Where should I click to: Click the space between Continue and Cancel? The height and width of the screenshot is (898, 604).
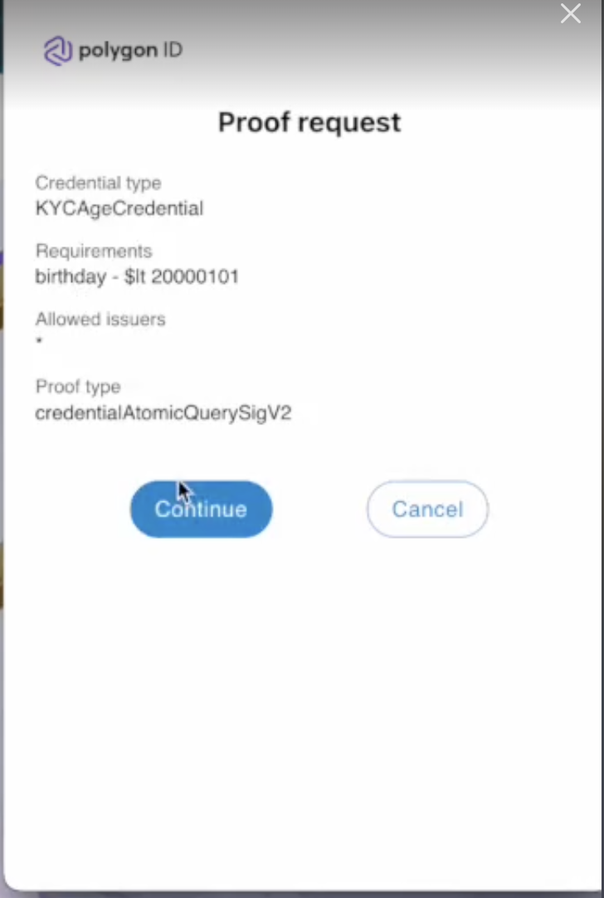tap(319, 509)
